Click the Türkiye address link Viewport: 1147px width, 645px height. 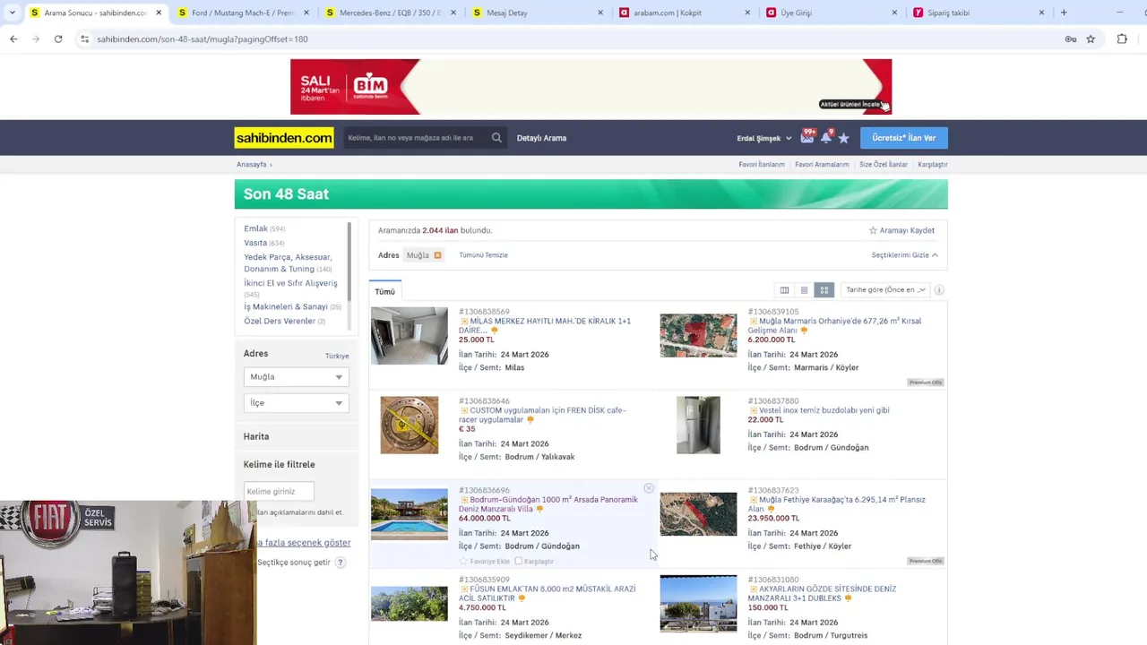337,356
